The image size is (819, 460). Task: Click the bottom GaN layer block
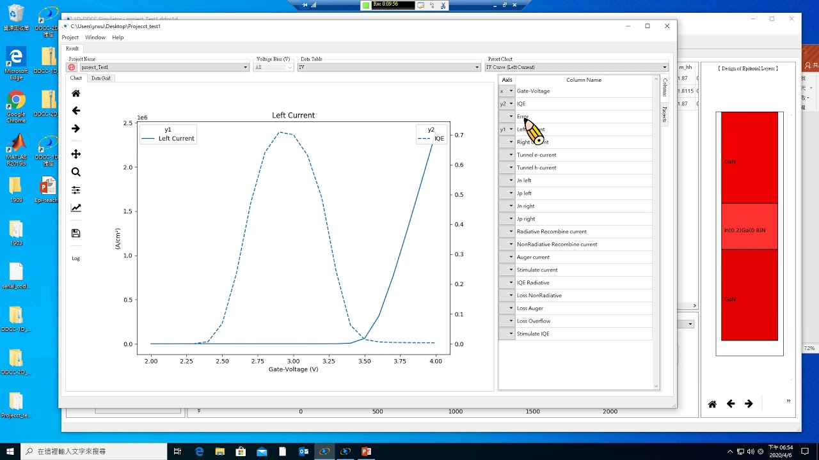click(749, 295)
